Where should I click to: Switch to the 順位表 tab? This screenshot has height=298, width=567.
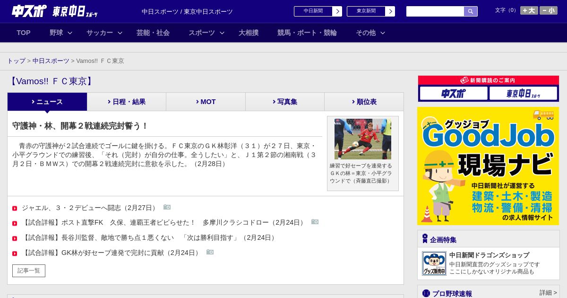pyautogui.click(x=364, y=102)
